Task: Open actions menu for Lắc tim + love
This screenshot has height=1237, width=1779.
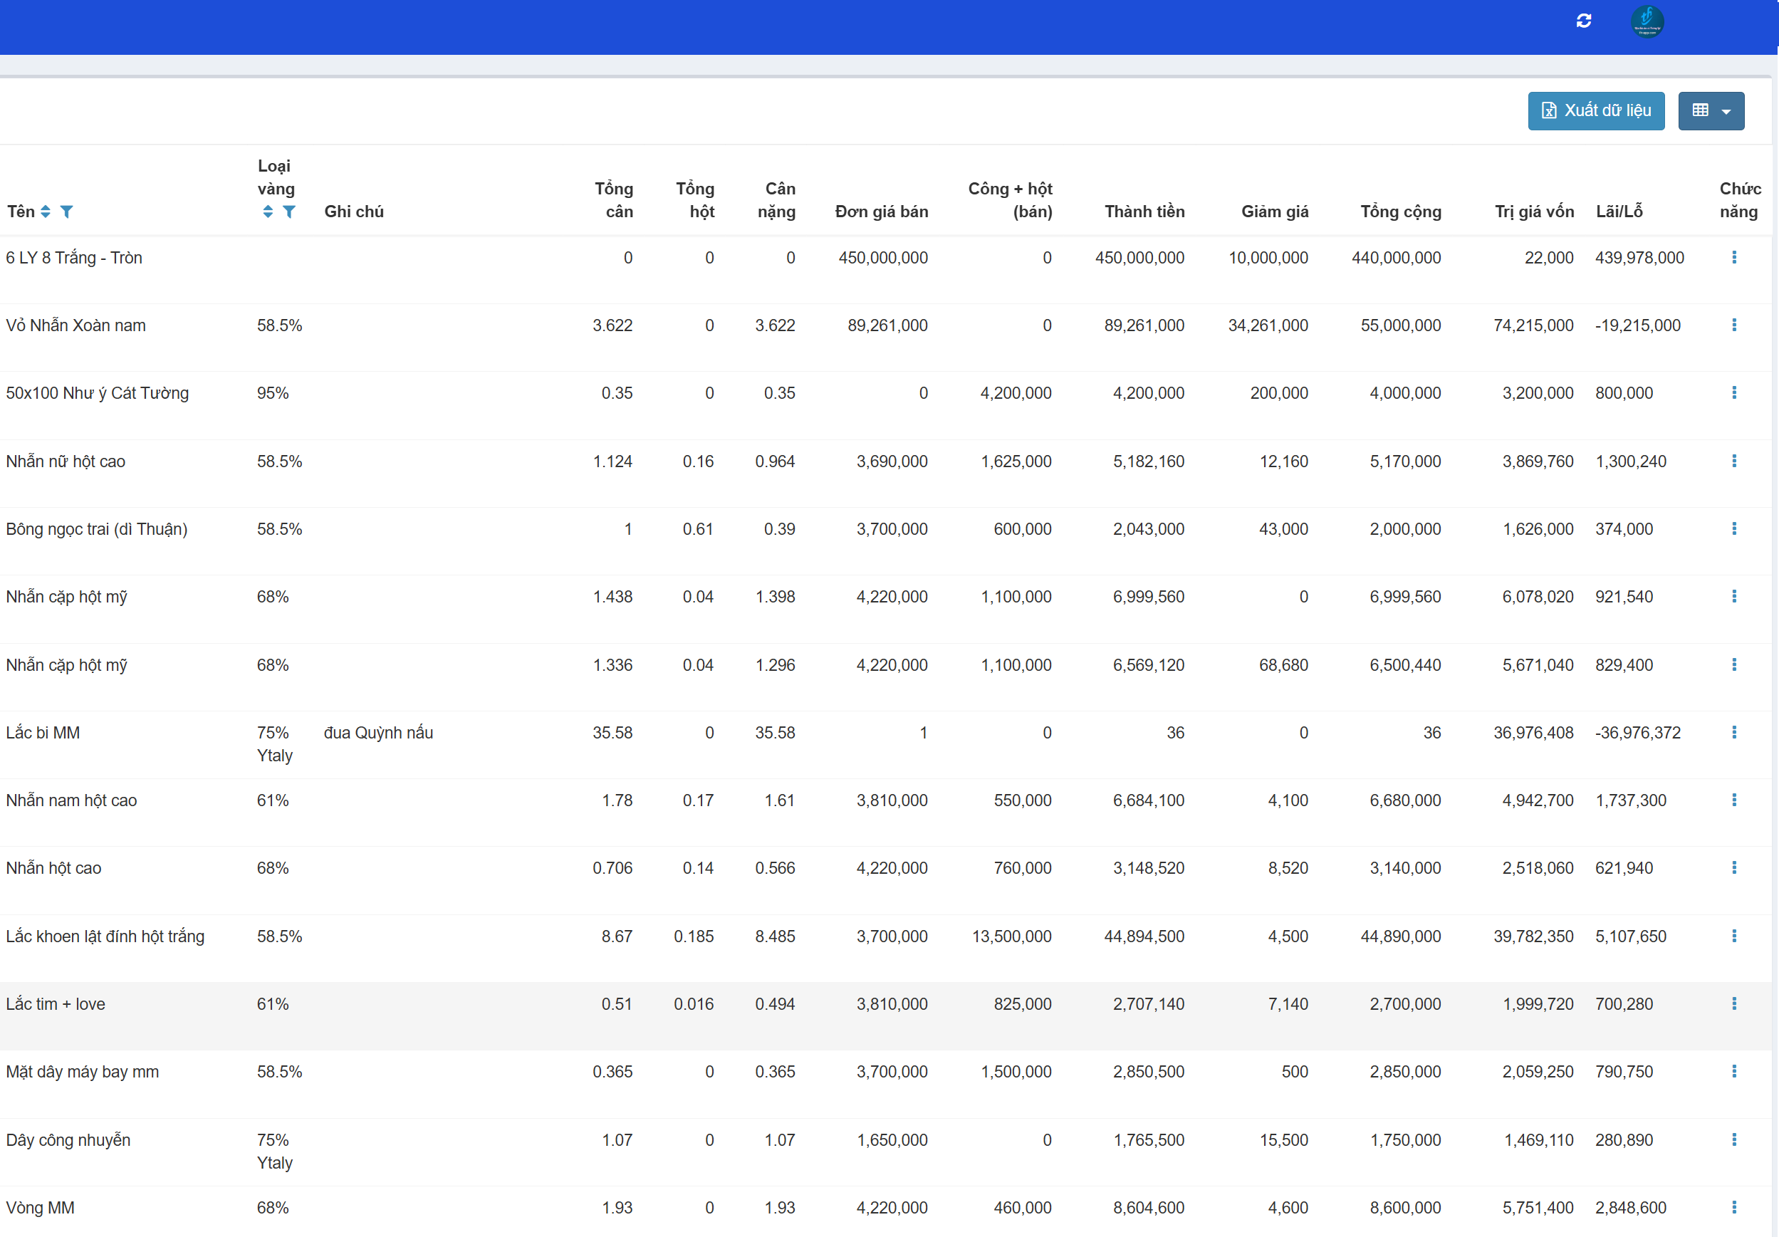Action: pyautogui.click(x=1734, y=1004)
